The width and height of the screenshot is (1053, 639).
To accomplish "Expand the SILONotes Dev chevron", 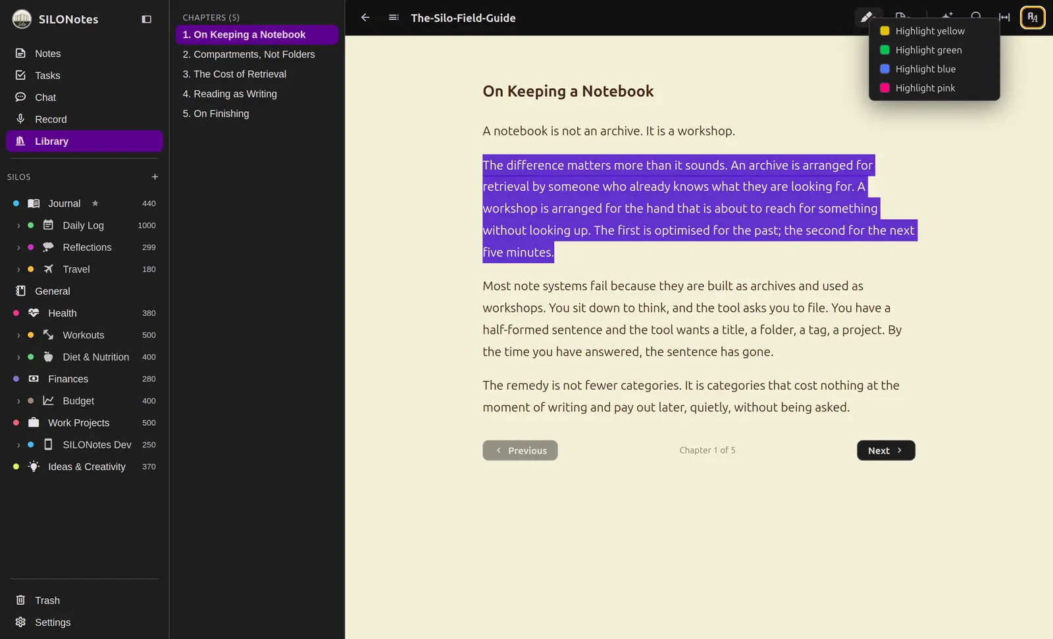I will coord(18,445).
